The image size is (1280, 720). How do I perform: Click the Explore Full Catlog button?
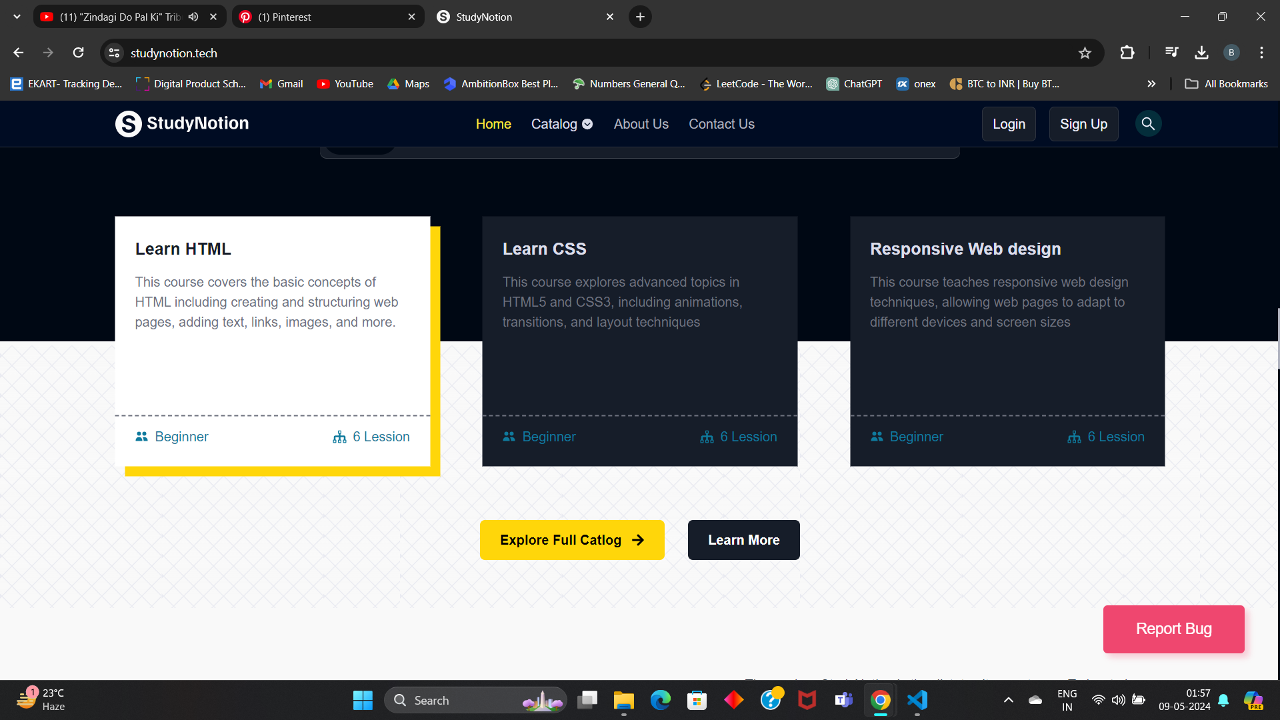pos(572,540)
